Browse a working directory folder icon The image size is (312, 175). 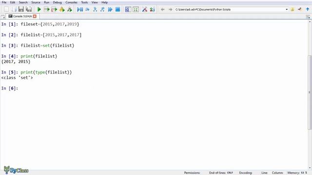292,9
